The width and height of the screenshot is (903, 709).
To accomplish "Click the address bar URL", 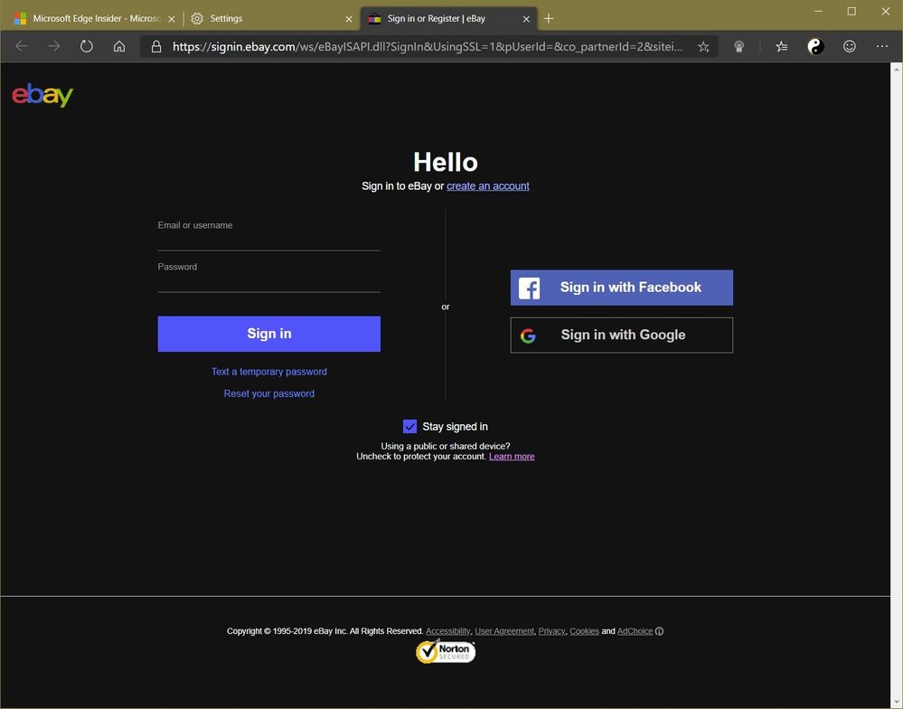I will point(428,47).
